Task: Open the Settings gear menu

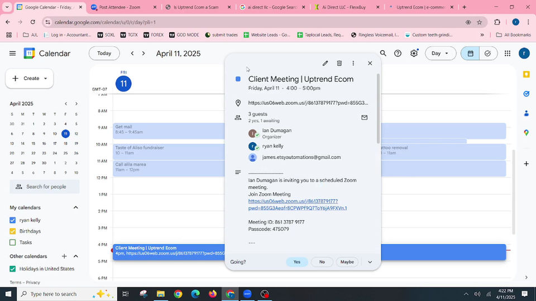Action: (414, 54)
